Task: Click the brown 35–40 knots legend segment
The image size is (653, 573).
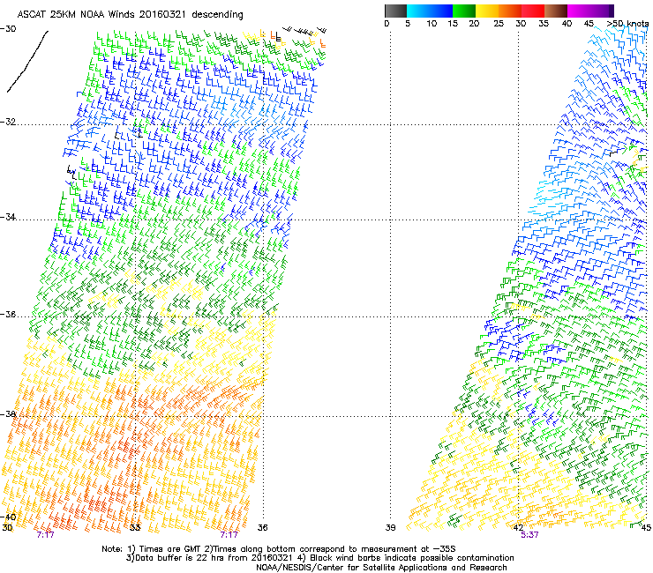Action: (x=556, y=11)
